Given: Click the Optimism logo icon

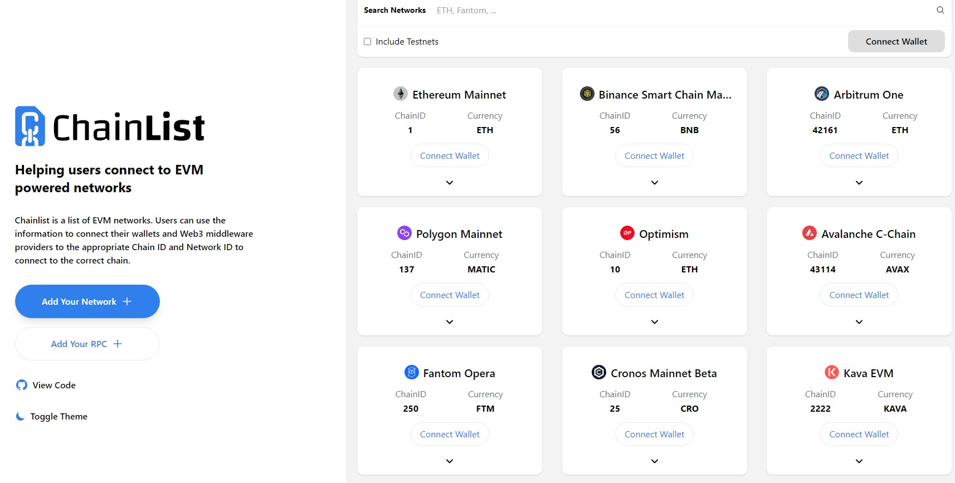Looking at the screenshot, I should pyautogui.click(x=627, y=233).
